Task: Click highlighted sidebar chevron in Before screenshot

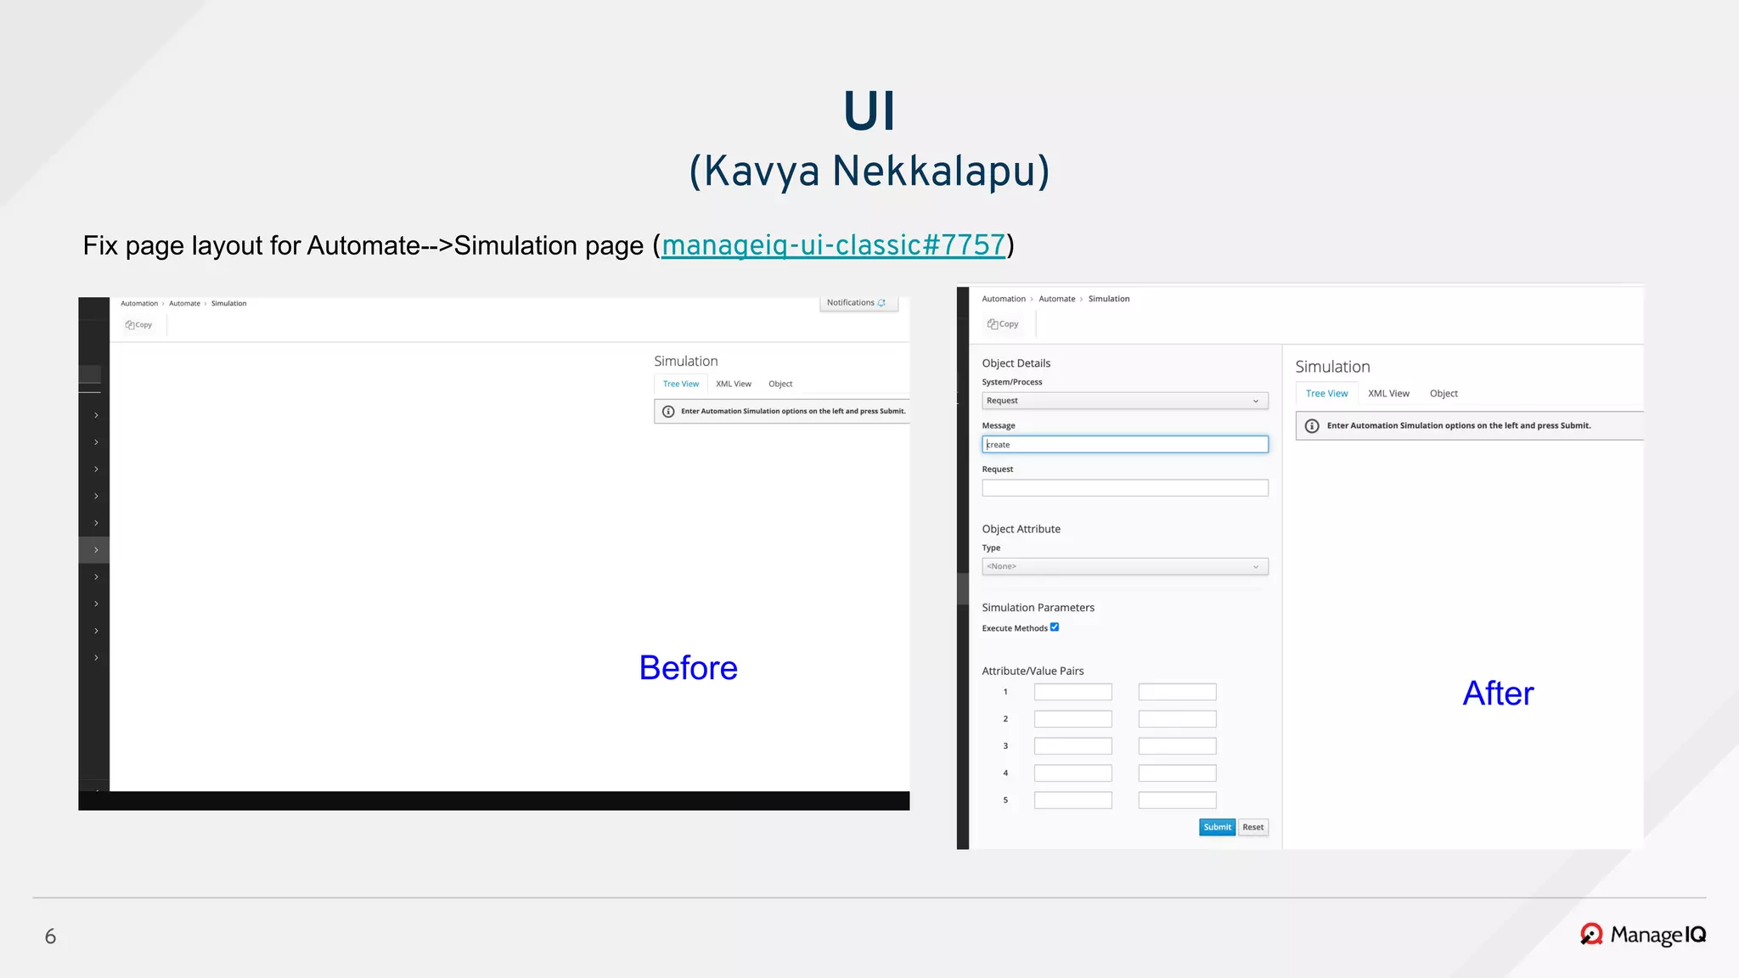Action: pos(96,550)
